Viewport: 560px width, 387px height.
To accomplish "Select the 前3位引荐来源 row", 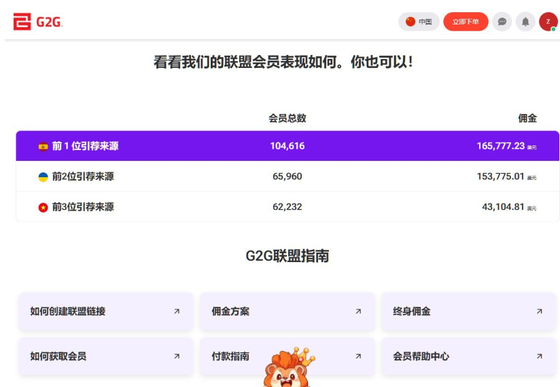I will click(287, 207).
